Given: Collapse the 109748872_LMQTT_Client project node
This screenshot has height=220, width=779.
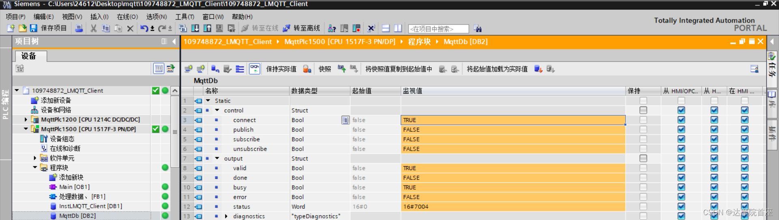Looking at the screenshot, I should (x=17, y=90).
